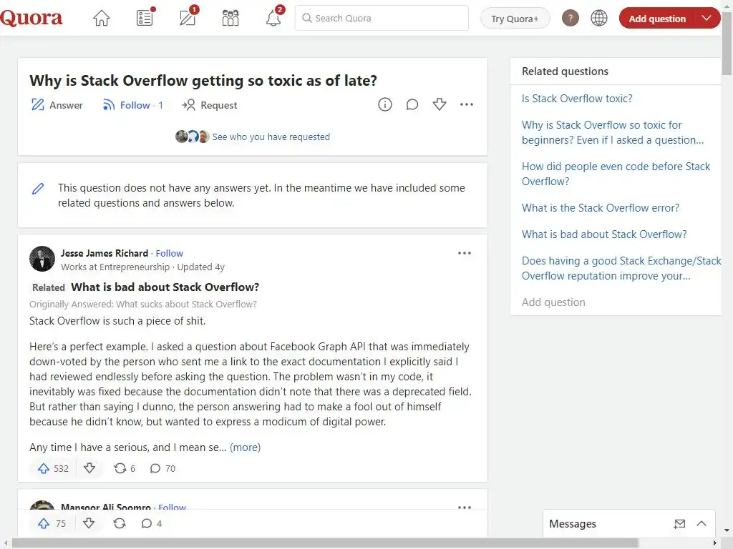This screenshot has width=733, height=549.
Task: Share the answer with 75 upvotes
Action: [x=120, y=523]
